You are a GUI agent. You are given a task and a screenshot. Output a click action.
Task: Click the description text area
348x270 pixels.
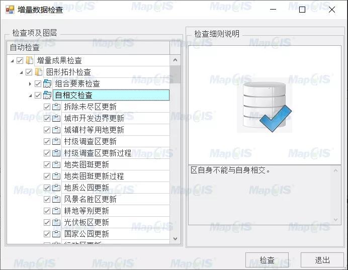(x=260, y=194)
